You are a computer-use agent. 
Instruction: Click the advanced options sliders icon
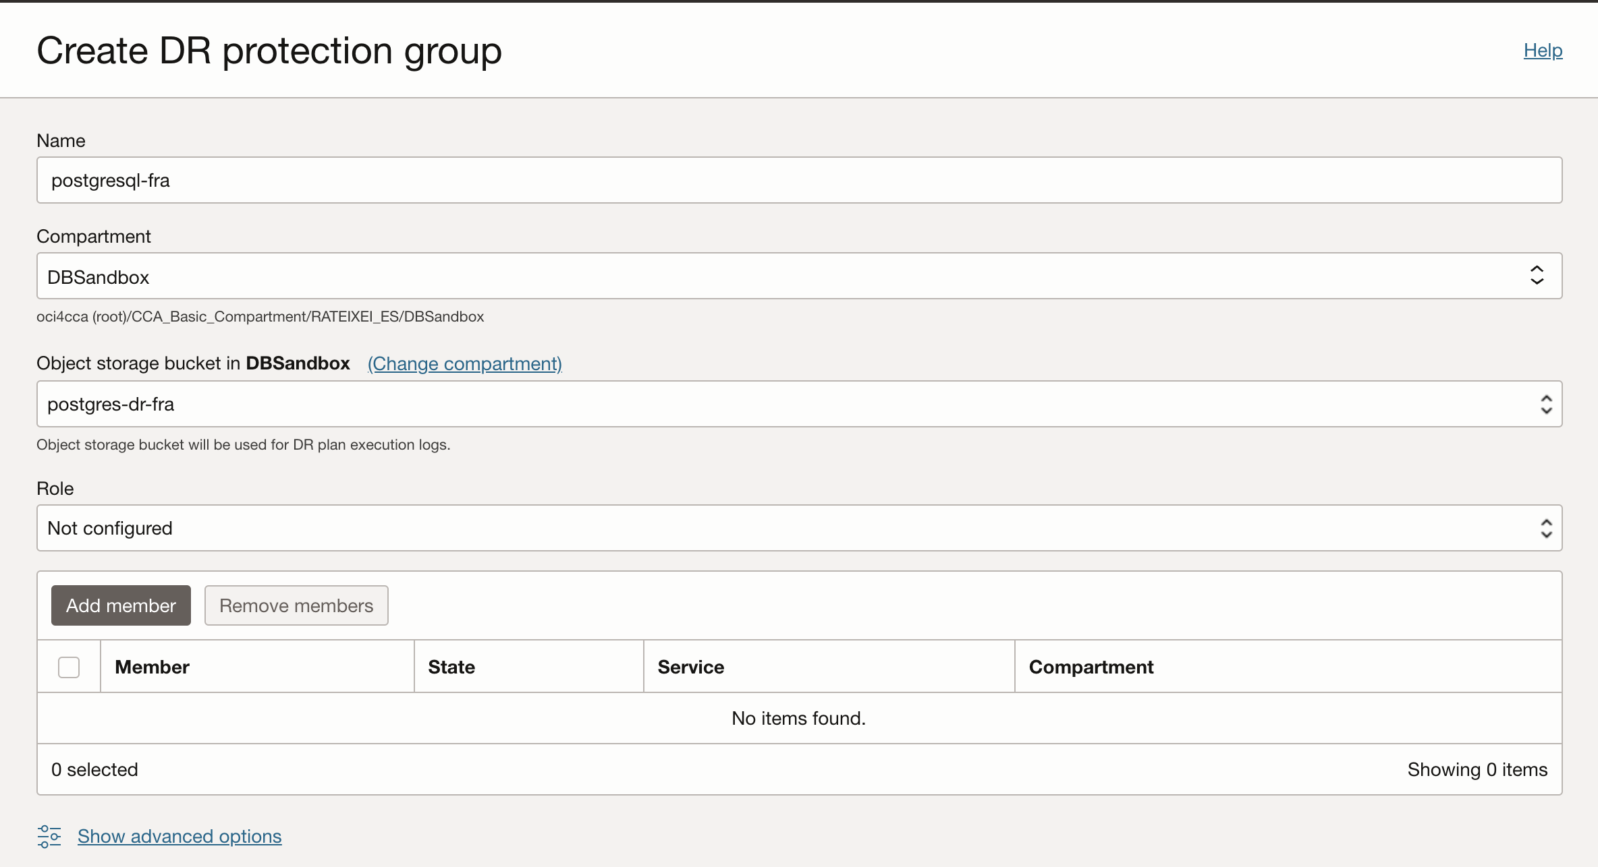click(49, 836)
